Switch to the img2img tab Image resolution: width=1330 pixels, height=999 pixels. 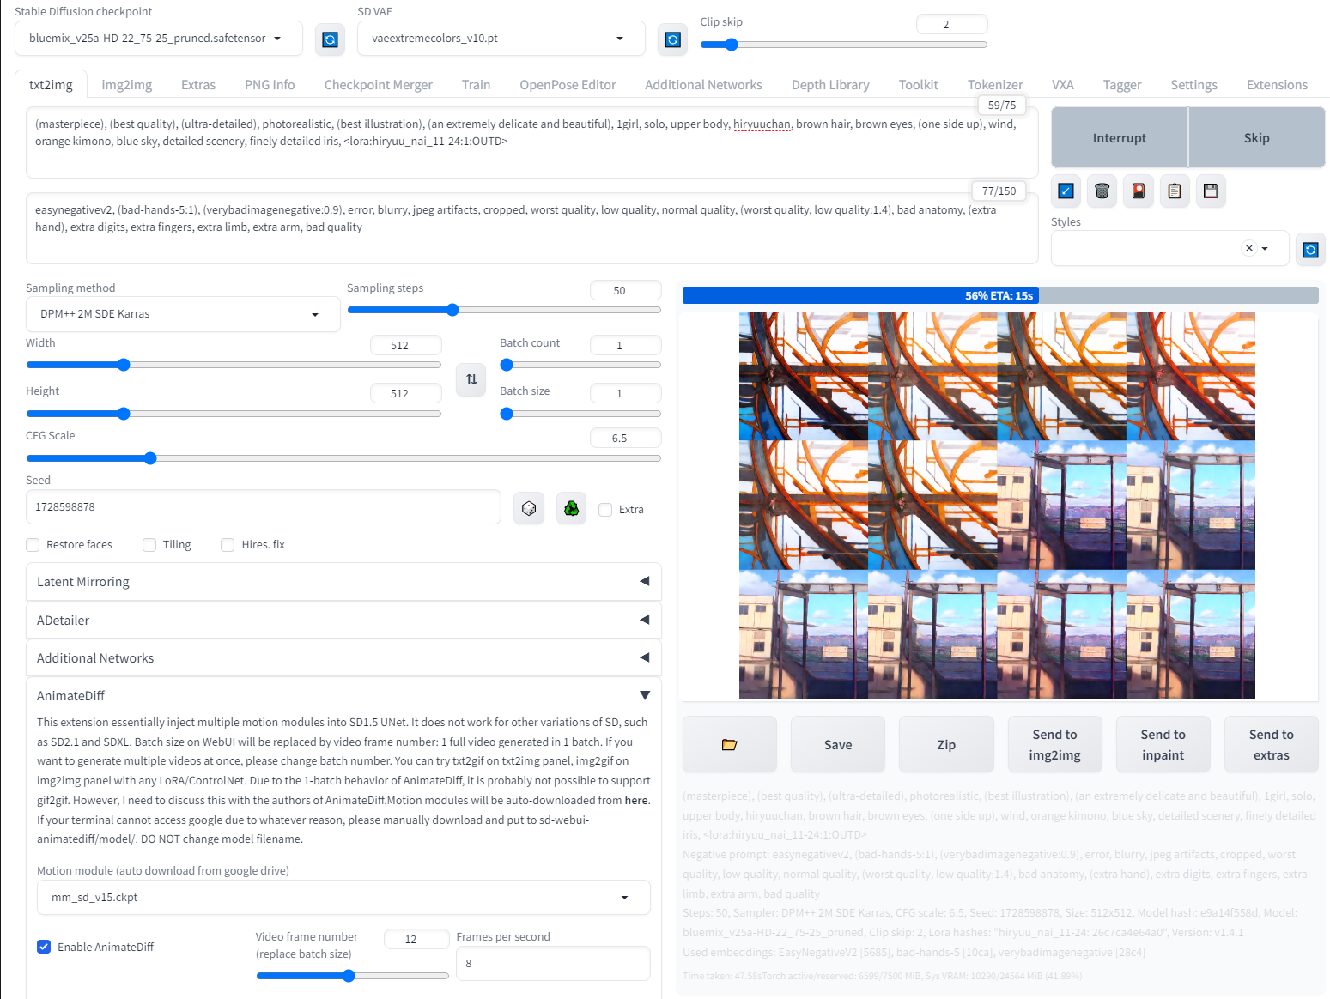(x=126, y=84)
